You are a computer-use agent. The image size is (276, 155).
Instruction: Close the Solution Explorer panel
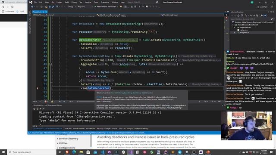[273, 12]
